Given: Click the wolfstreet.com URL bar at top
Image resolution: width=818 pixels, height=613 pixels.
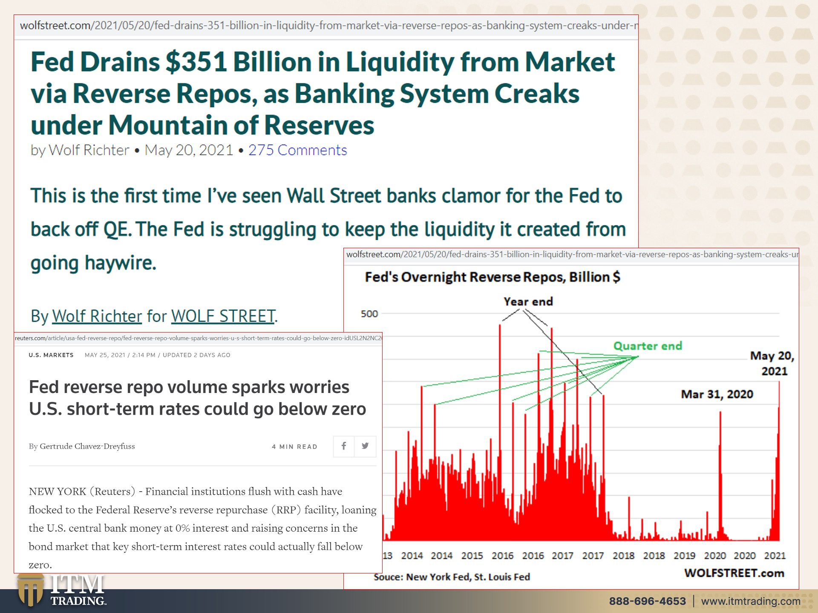Looking at the screenshot, I should (326, 26).
